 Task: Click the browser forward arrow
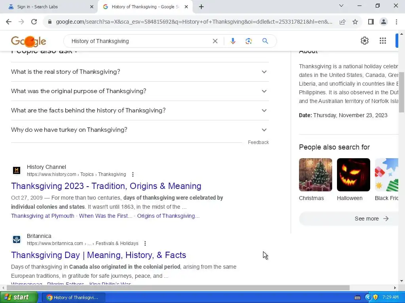(21, 22)
